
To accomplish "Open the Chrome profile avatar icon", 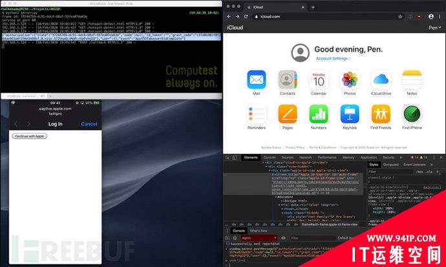I will [431, 17].
